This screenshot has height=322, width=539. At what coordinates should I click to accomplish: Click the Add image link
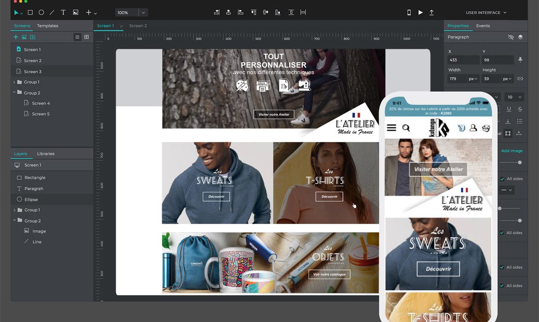511,151
